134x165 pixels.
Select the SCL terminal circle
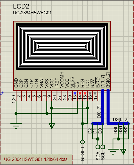[x=103, y=147]
